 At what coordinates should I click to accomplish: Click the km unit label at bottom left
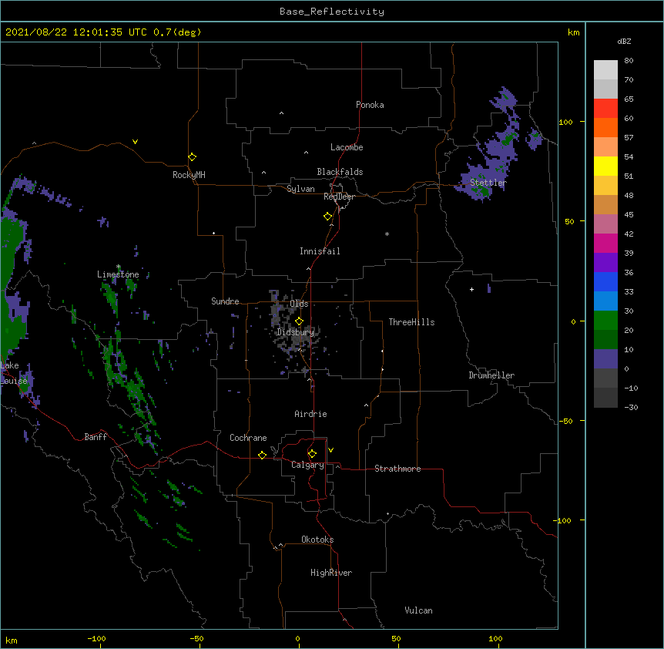[x=12, y=641]
